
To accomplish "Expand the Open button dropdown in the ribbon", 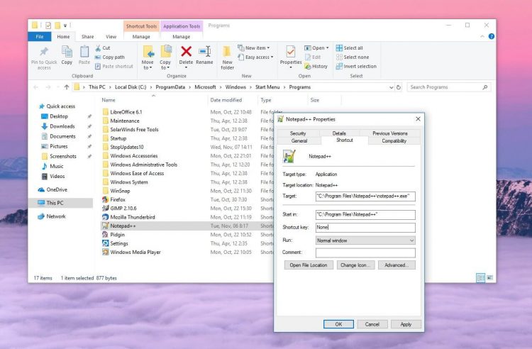I will click(x=328, y=48).
